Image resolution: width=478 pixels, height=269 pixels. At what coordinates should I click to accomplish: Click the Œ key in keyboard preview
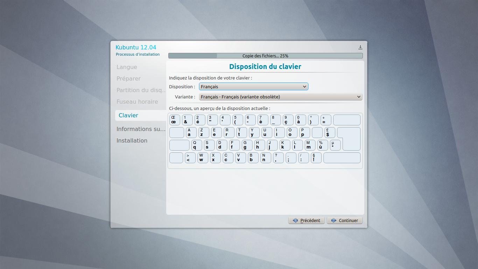(175, 120)
